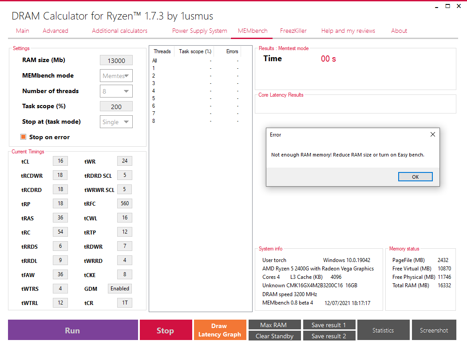
Task: Select the MEMbench tab
Action: pos(253,31)
